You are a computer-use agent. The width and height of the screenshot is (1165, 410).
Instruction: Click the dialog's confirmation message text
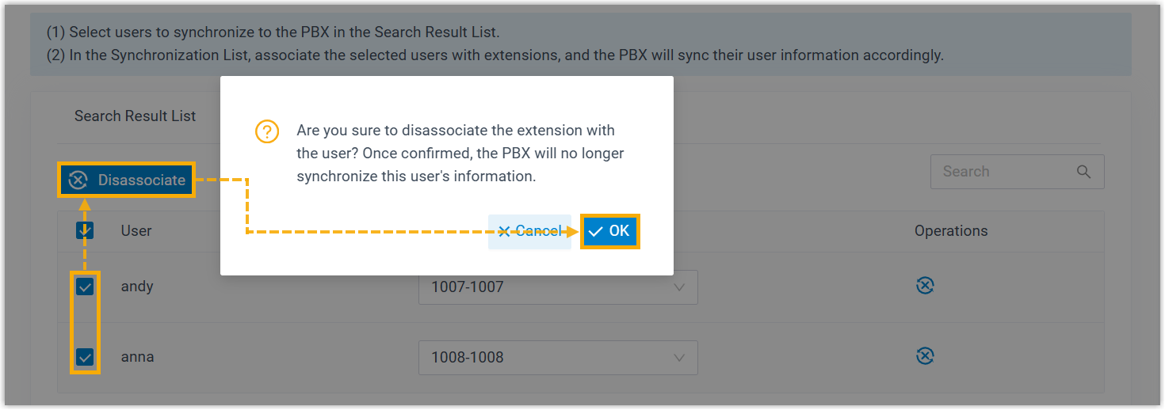[460, 154]
